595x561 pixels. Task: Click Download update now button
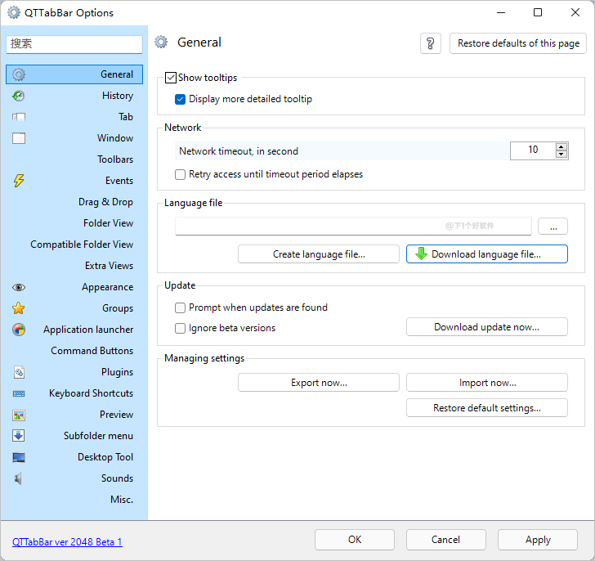click(487, 327)
